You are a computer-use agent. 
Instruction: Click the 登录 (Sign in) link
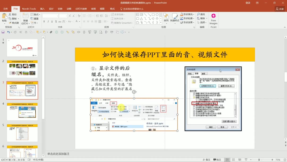point(247,3)
